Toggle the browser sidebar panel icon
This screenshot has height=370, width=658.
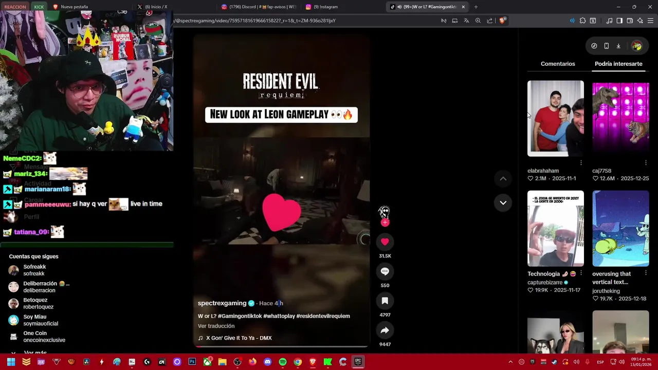tap(619, 21)
